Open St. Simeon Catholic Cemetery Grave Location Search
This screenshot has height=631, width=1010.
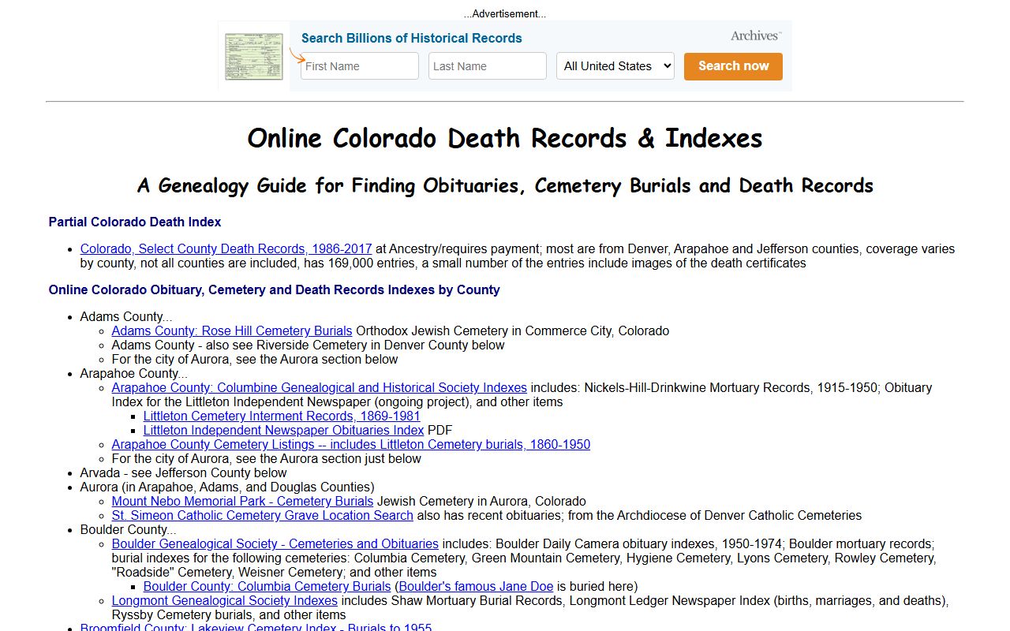263,515
